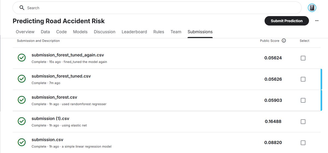Select checkbox for submission_forest_tuned.csv
Screen dimensions: 328x153
303,79
